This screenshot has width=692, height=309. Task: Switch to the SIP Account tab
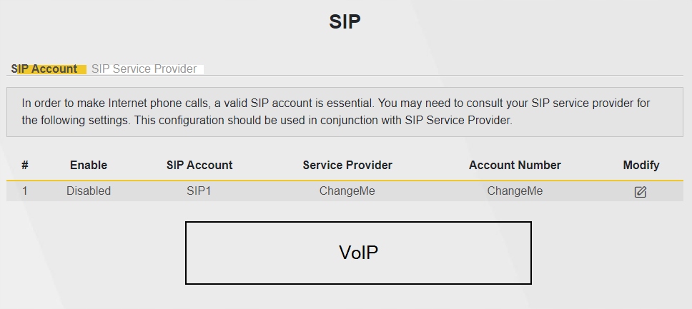[45, 69]
